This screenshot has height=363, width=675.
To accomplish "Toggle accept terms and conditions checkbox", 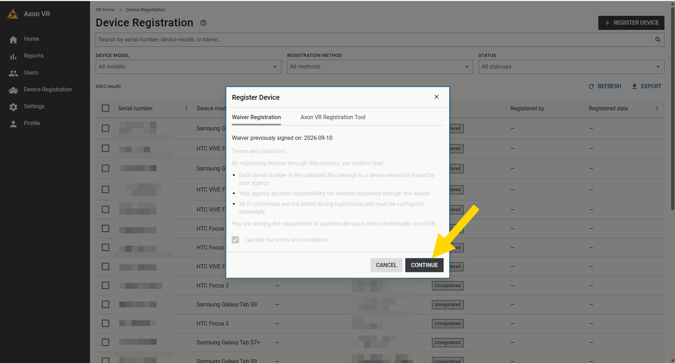I will tap(235, 240).
